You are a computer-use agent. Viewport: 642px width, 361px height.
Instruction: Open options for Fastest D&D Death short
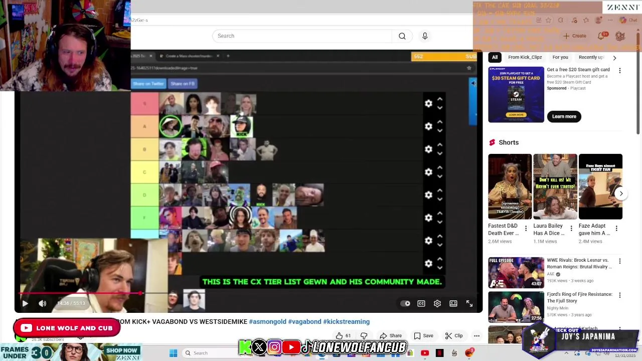click(526, 229)
